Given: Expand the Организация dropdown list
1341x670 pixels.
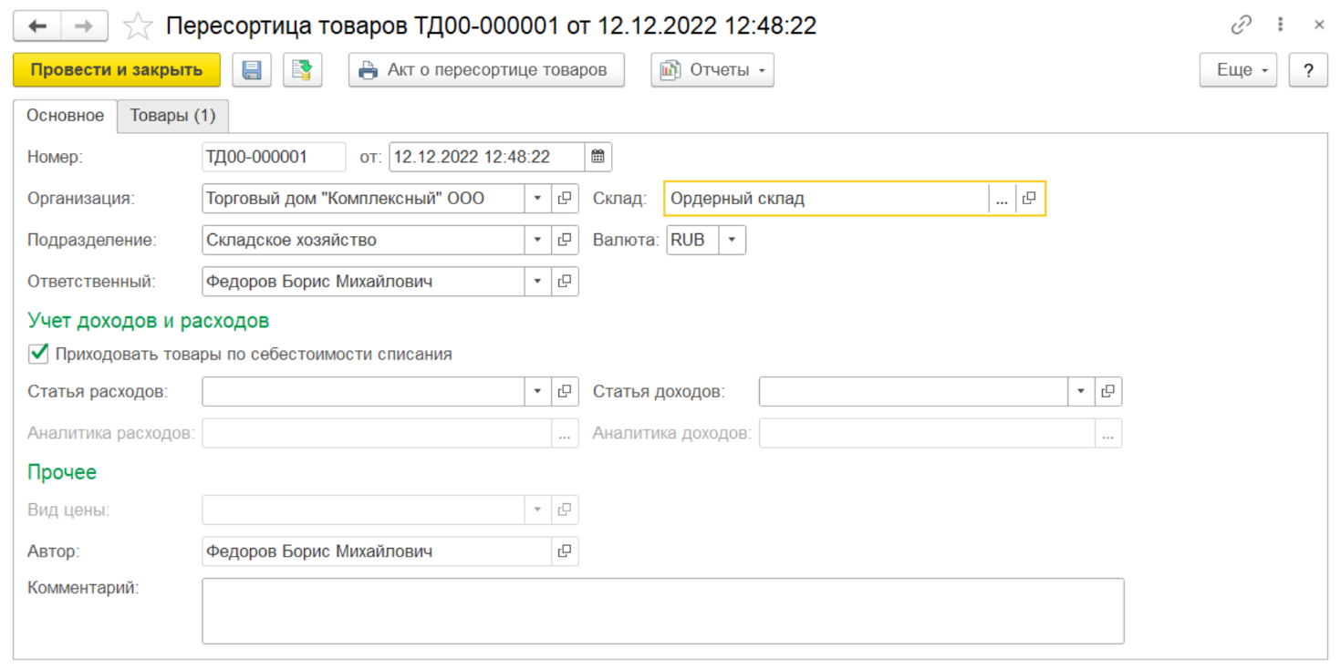Looking at the screenshot, I should point(537,199).
